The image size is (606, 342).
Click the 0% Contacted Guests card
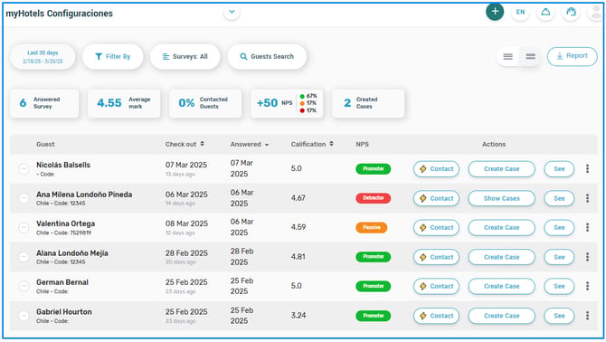point(205,103)
